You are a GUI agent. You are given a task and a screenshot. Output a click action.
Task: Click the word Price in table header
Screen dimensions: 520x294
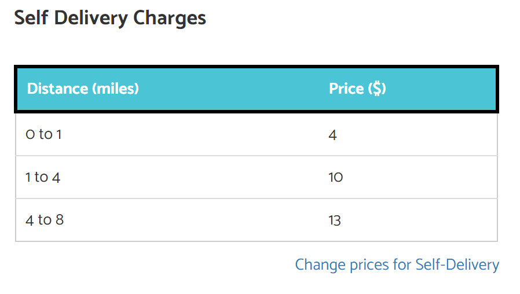[x=346, y=89]
